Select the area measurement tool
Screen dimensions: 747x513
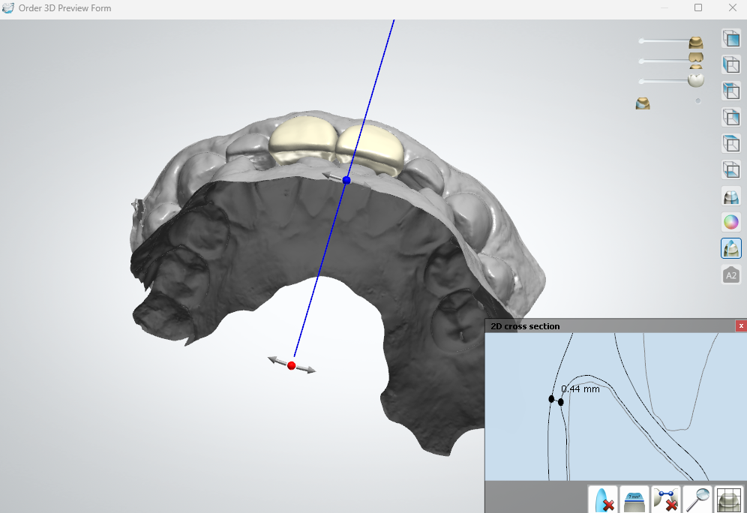tap(634, 499)
